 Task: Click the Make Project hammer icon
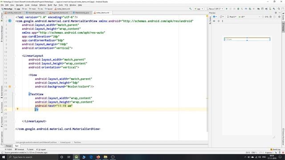[x=190, y=9]
